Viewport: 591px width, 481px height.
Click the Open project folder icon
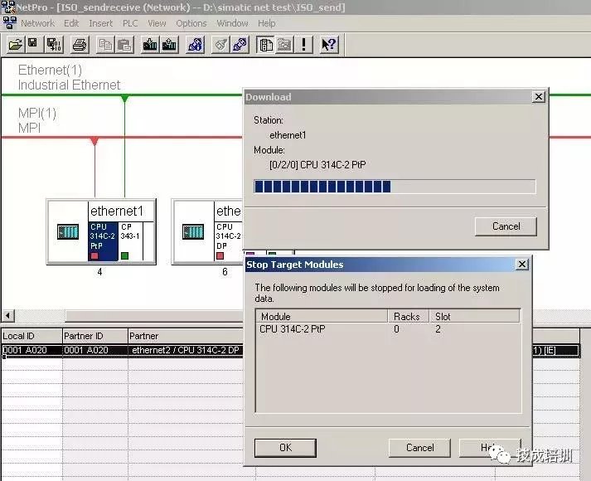[x=15, y=44]
